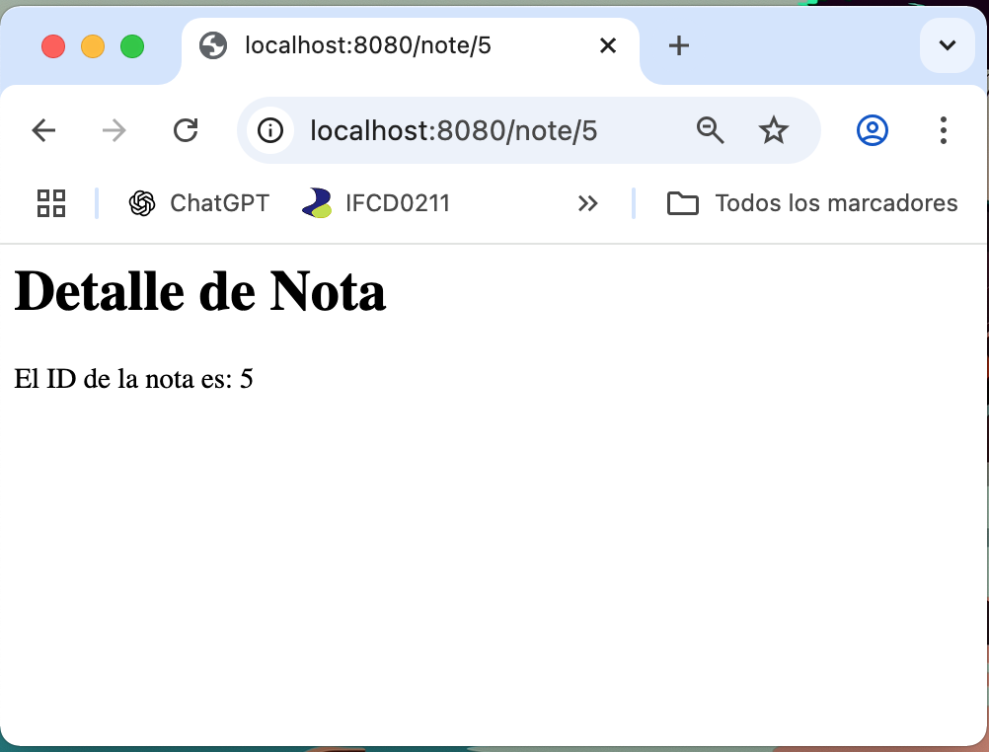Open hidden bookmarks with the chevron arrows

pos(588,203)
